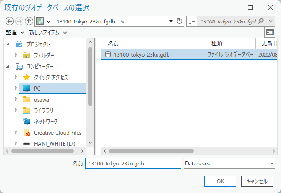The width and height of the screenshot is (281, 193).
Task: Click the search box for 13100_tokyo-23ku_fgdb
Action: pos(228,22)
